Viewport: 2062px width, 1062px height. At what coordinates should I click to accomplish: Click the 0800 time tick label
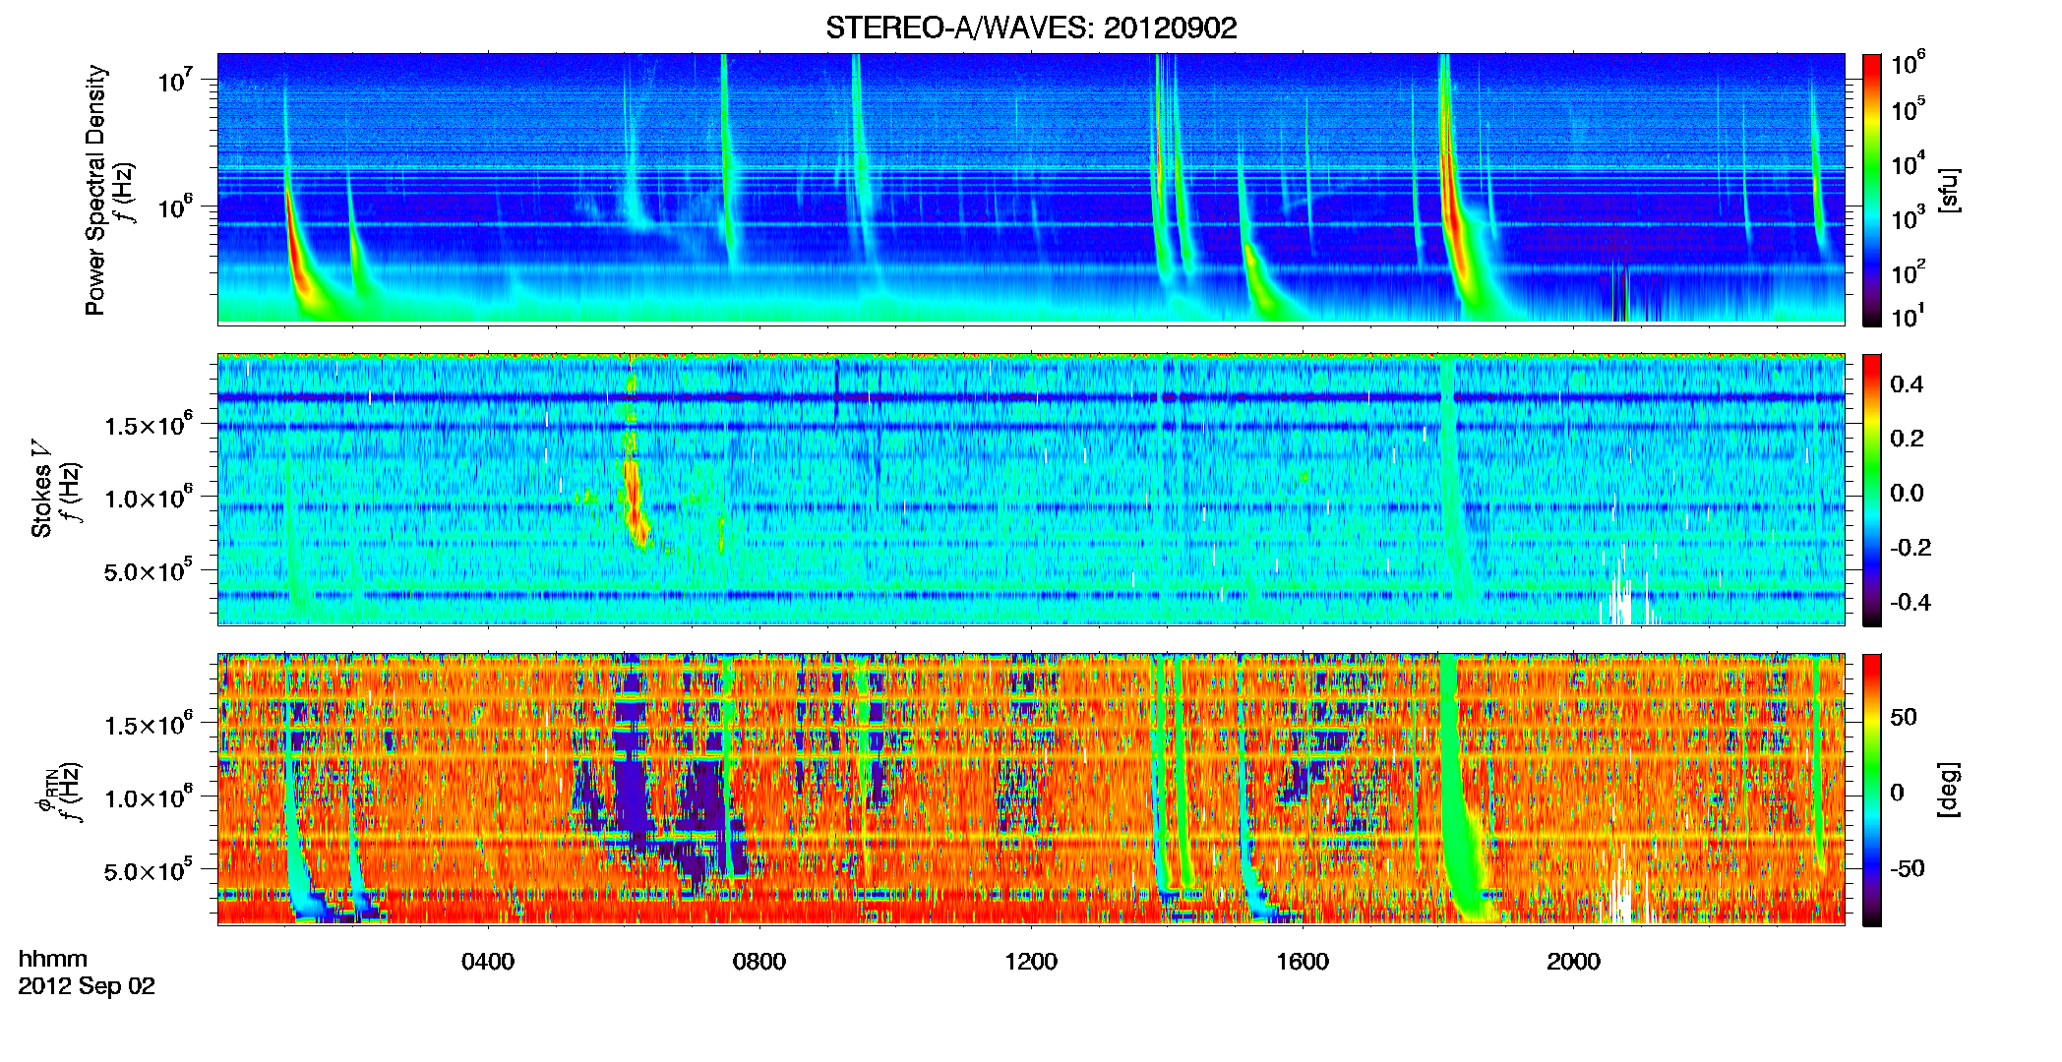pyautogui.click(x=759, y=962)
